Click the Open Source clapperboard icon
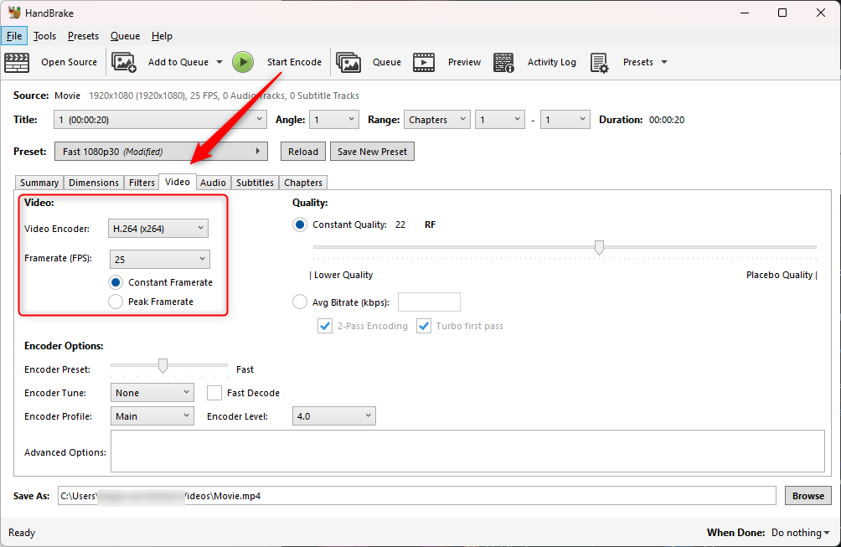Viewport: 841px width, 547px height. coord(17,62)
